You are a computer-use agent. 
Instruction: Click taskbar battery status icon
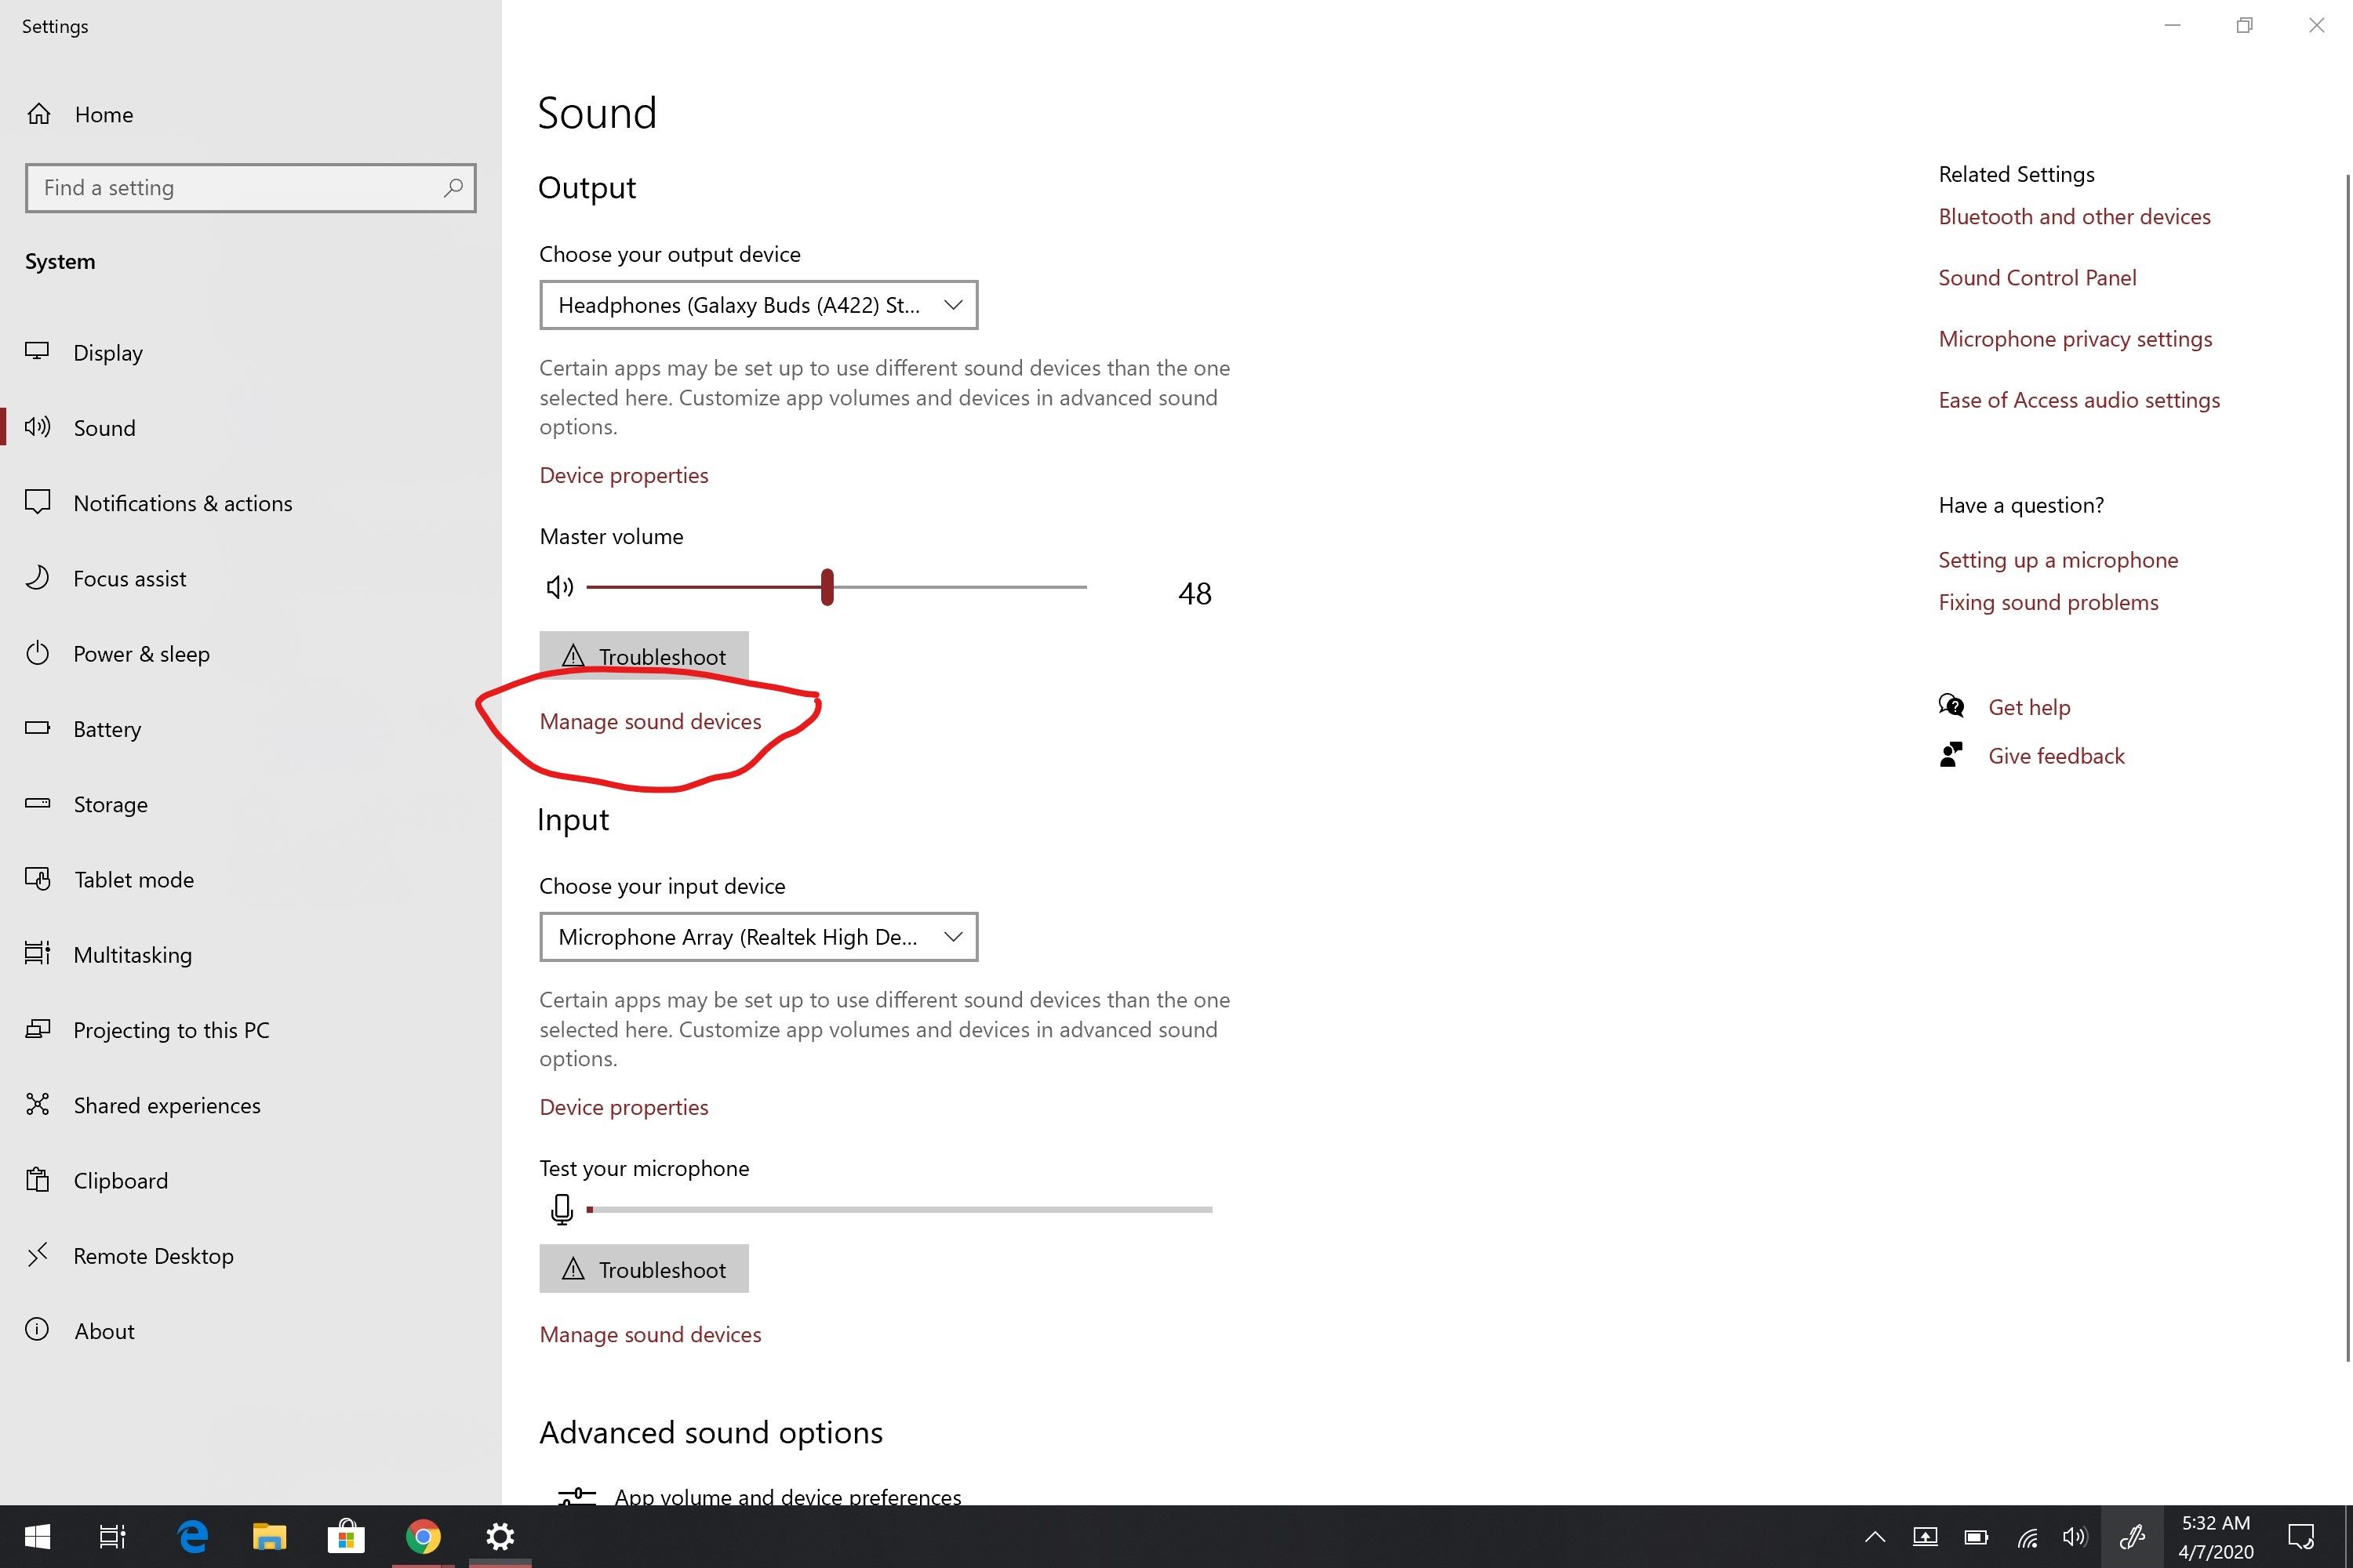[1976, 1537]
